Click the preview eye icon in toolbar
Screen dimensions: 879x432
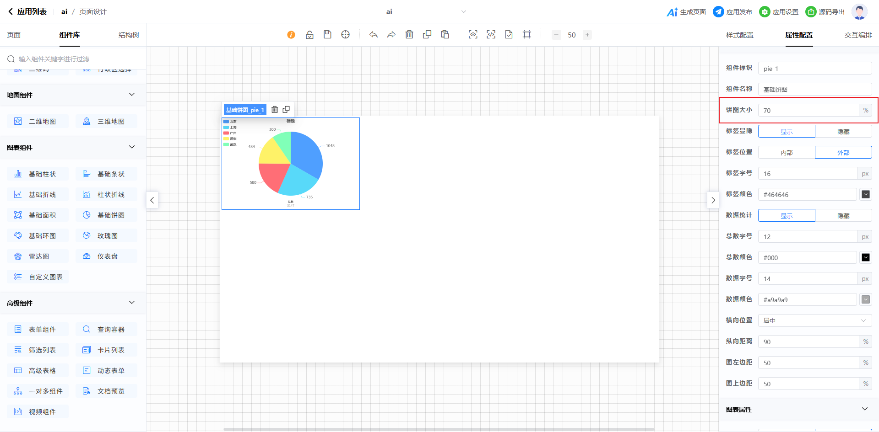pyautogui.click(x=473, y=35)
